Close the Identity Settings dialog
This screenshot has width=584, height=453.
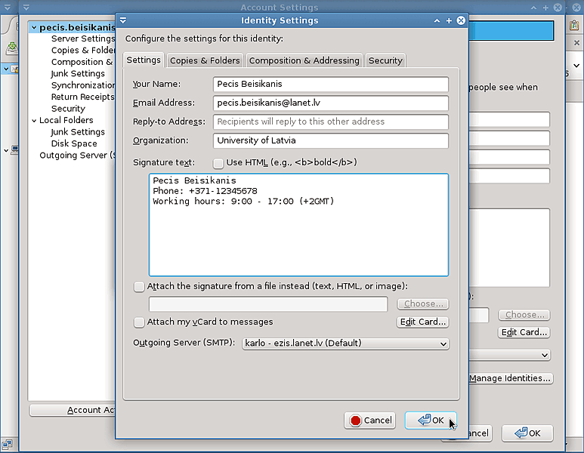[461, 20]
